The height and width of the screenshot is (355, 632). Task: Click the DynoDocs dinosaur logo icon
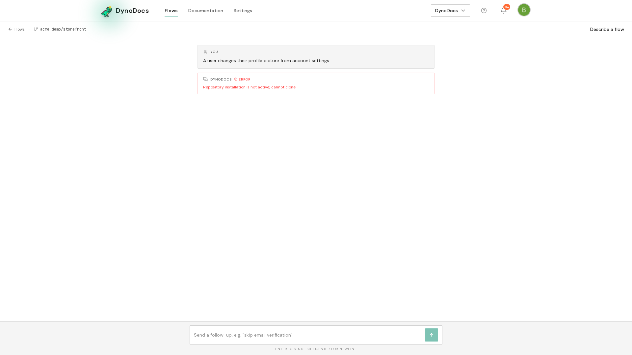click(x=107, y=12)
